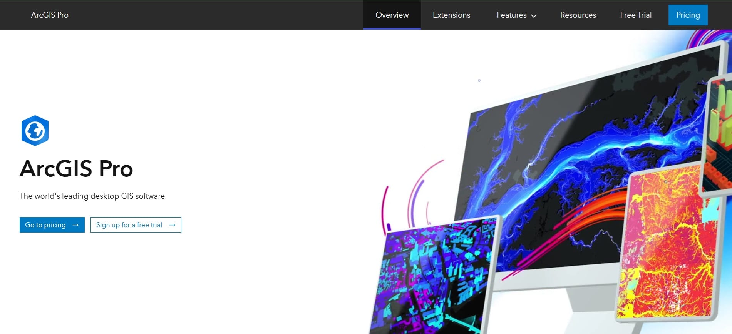Click the ArcGIS Pro main heading
This screenshot has height=334, width=732.
pyautogui.click(x=76, y=168)
